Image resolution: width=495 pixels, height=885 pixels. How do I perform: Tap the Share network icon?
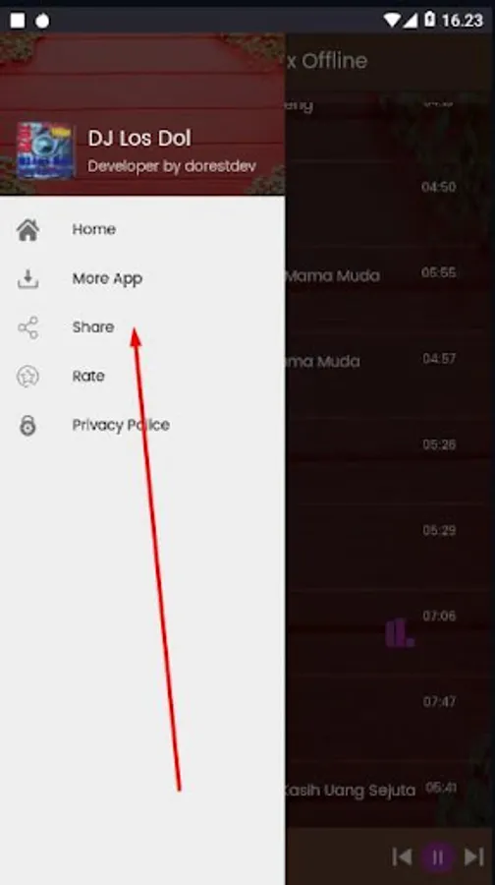[x=27, y=327]
